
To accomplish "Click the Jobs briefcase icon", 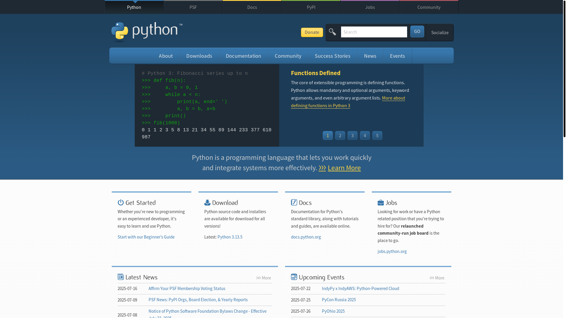I will pyautogui.click(x=381, y=203).
